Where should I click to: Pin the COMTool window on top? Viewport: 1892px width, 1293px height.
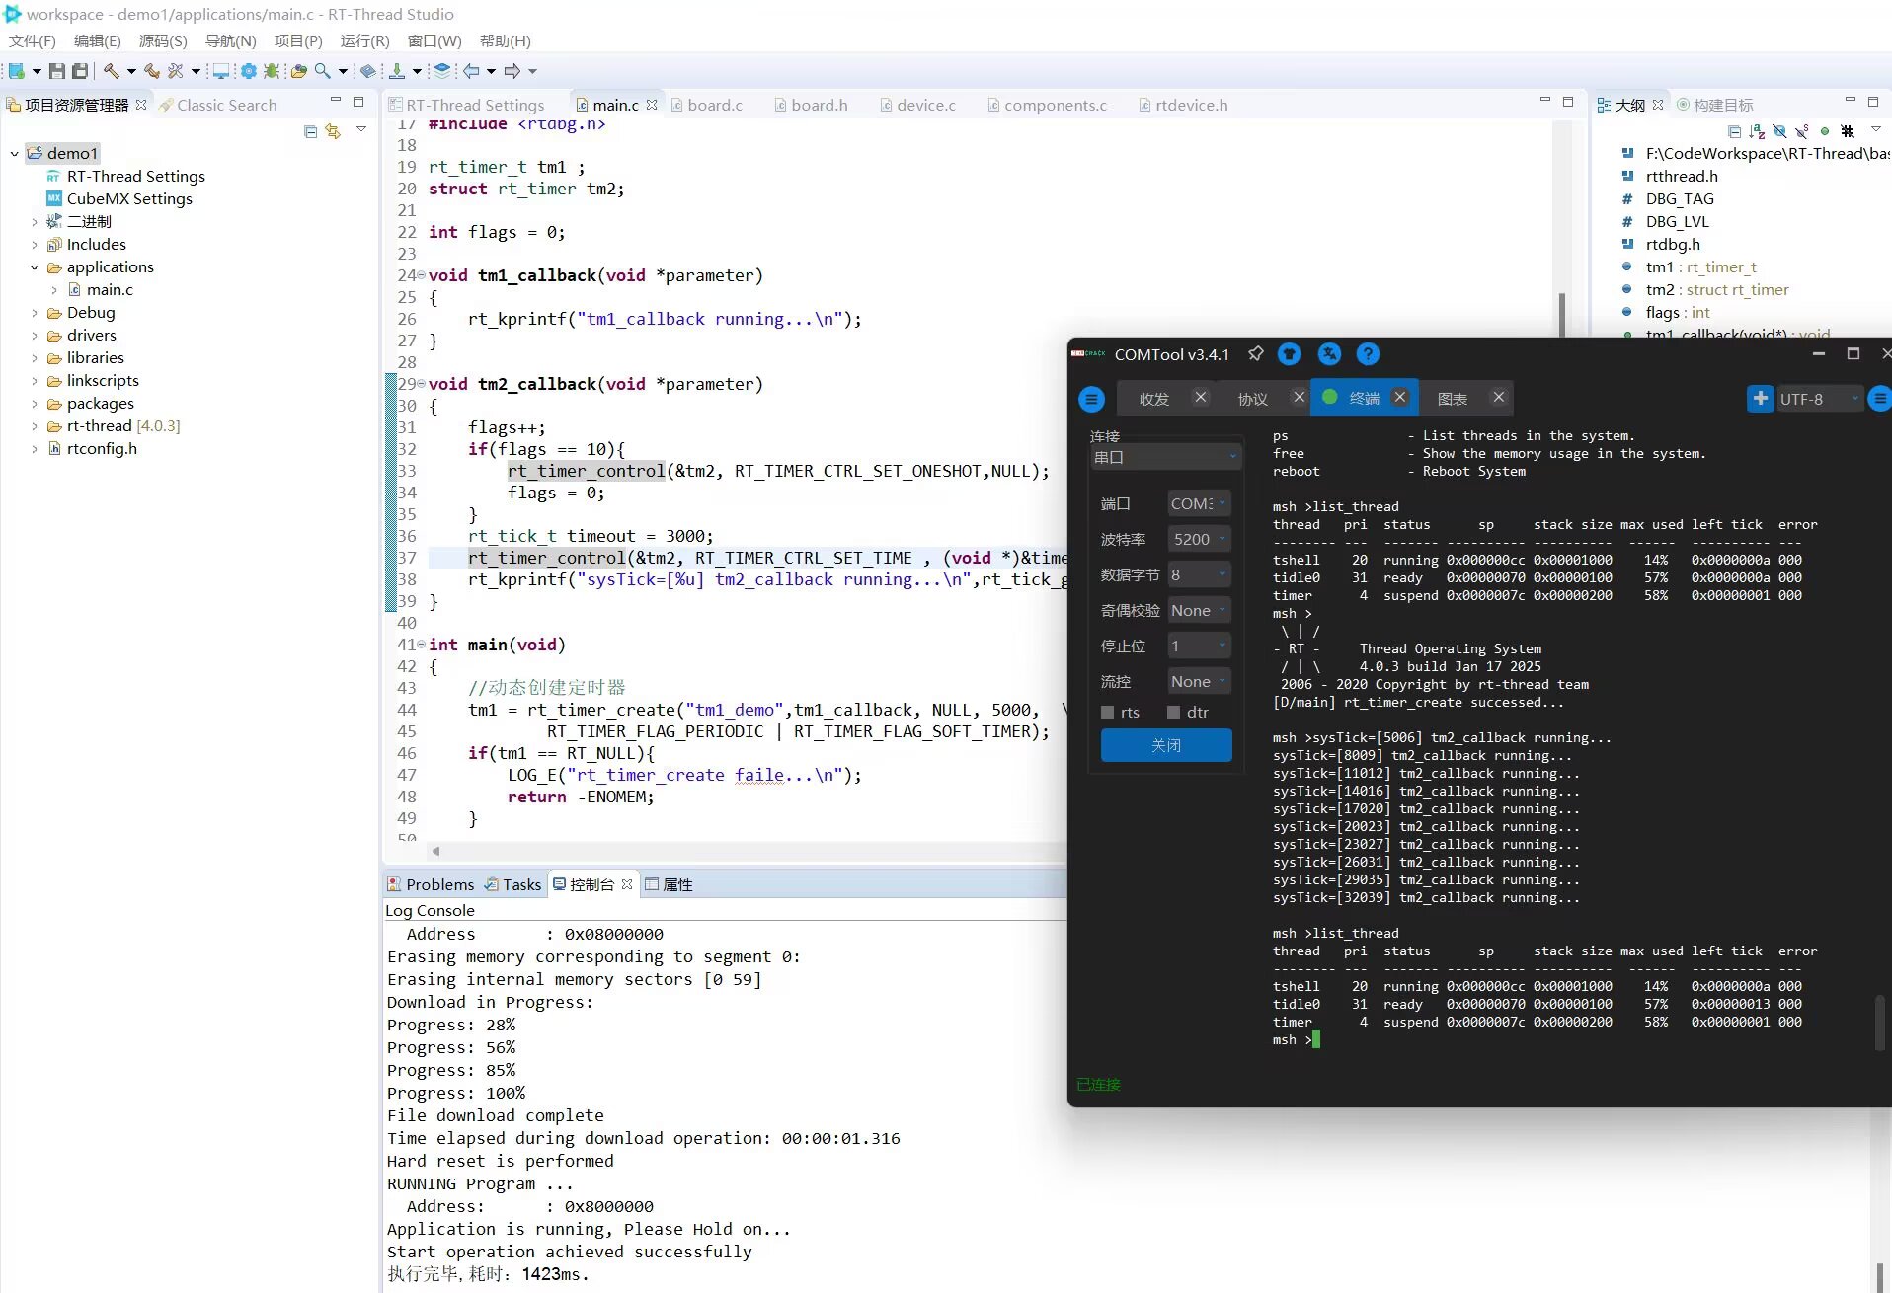(x=1255, y=354)
